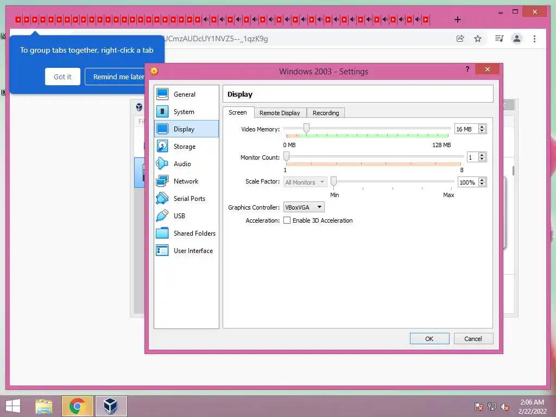Image resolution: width=556 pixels, height=417 pixels.
Task: Open the USB plug icon
Action: [162, 216]
